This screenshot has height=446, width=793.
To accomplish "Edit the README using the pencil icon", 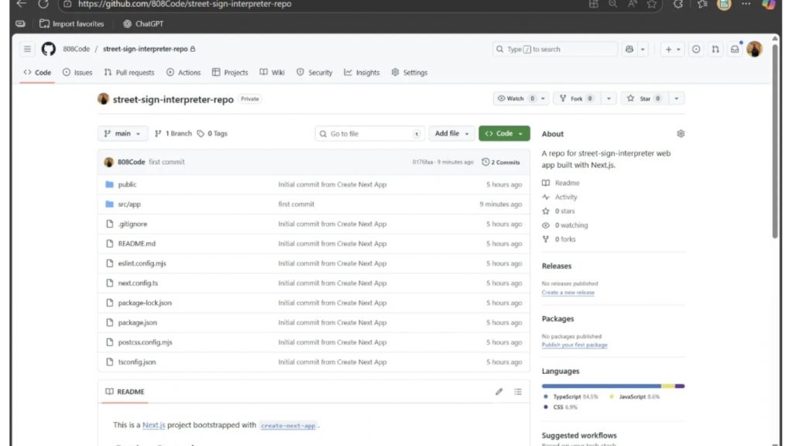I will tap(499, 391).
